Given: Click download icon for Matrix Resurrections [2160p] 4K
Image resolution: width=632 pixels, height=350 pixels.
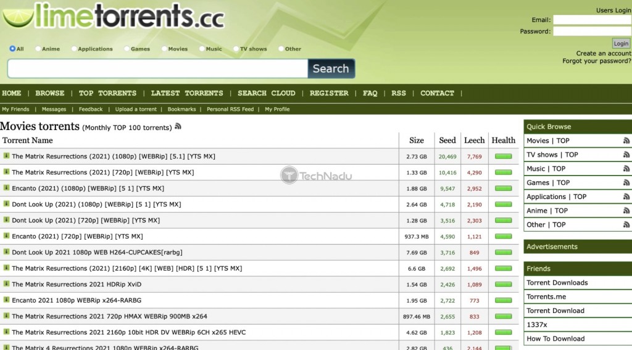Looking at the screenshot, I should [6, 268].
